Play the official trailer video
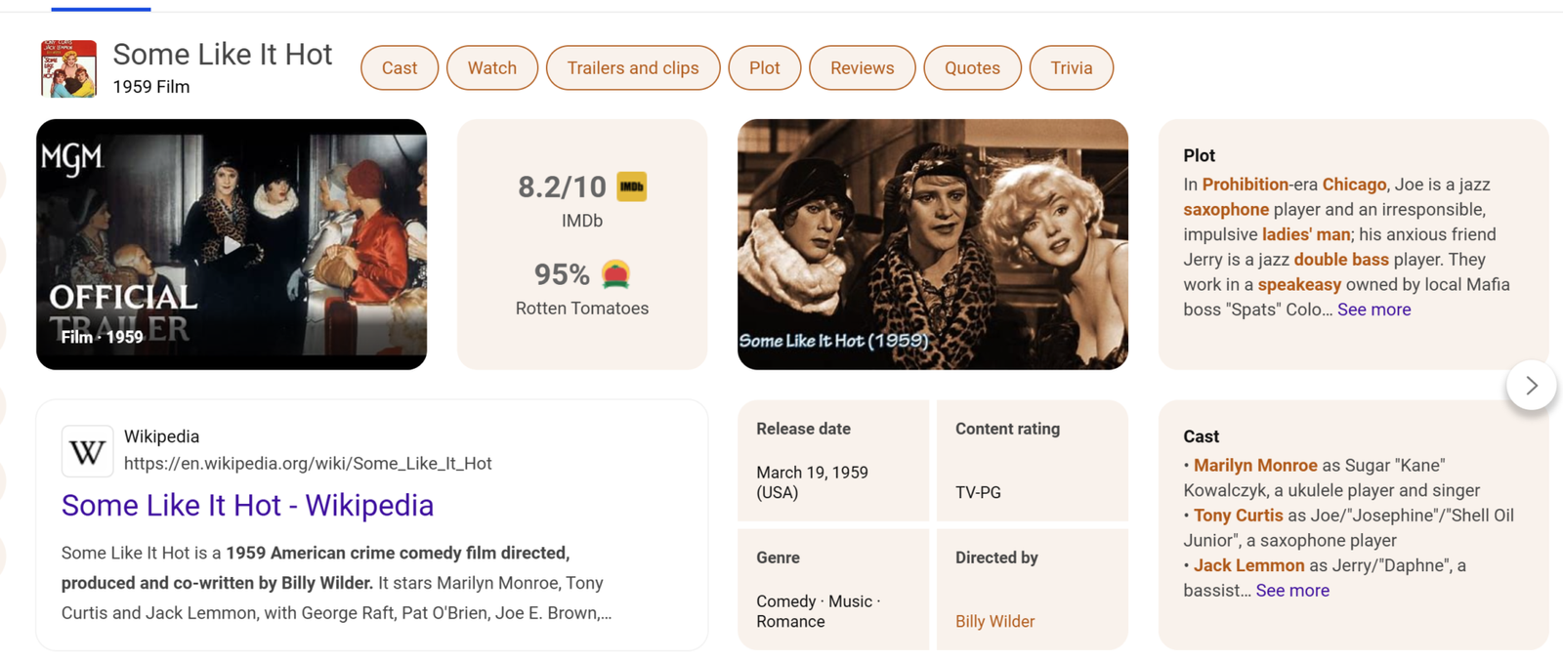Screen dimensions: 1563x661 [232, 244]
